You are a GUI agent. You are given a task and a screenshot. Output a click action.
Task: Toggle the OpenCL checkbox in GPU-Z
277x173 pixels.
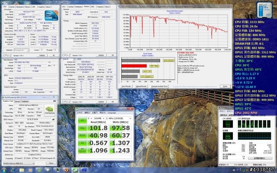16,158
